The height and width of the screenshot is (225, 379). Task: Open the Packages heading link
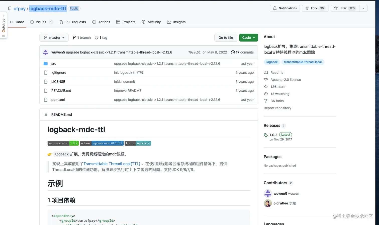pos(272,157)
